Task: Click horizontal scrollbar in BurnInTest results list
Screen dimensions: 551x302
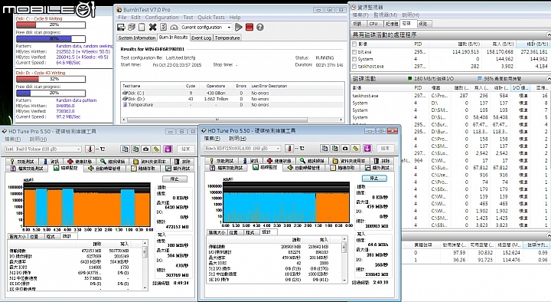Action: coord(233,120)
